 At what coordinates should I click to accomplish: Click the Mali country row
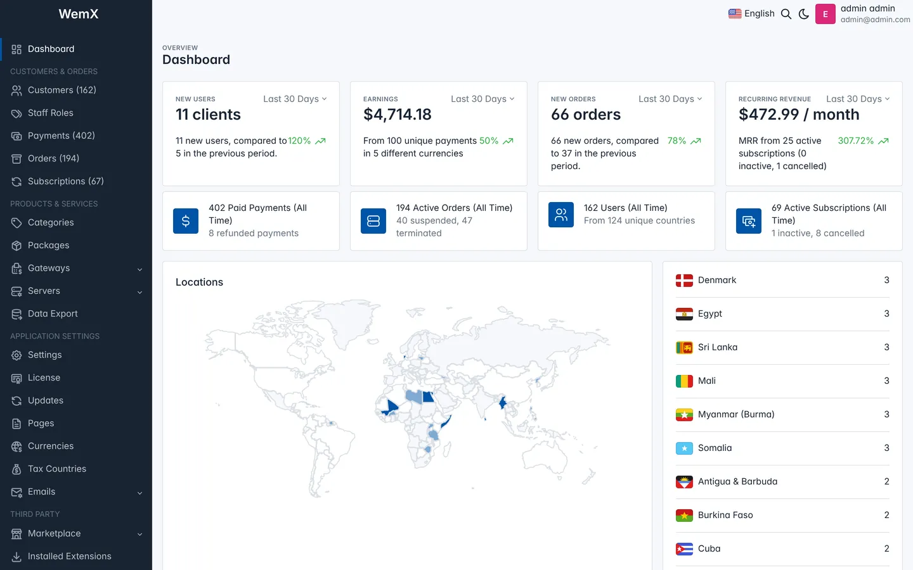click(782, 381)
